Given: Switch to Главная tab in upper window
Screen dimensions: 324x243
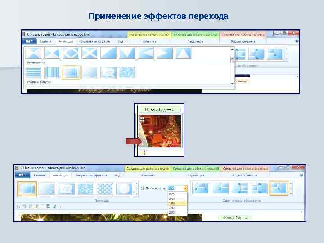Looking at the screenshot, I should (x=45, y=41).
